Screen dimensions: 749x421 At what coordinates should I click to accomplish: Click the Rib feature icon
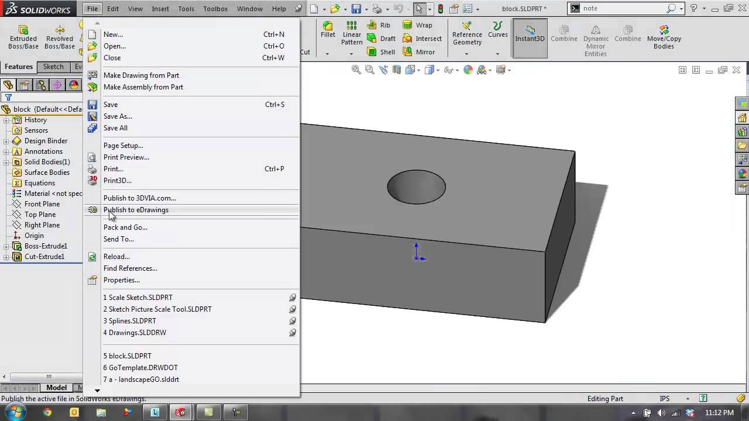pos(379,25)
